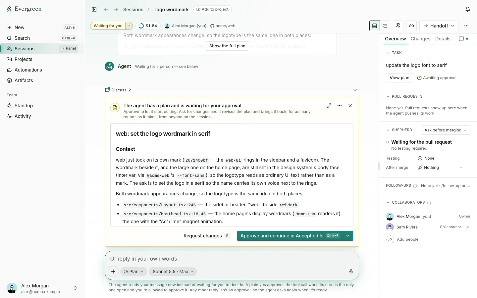Dismiss the plan approval card
The width and height of the screenshot is (477, 298).
[x=350, y=106]
